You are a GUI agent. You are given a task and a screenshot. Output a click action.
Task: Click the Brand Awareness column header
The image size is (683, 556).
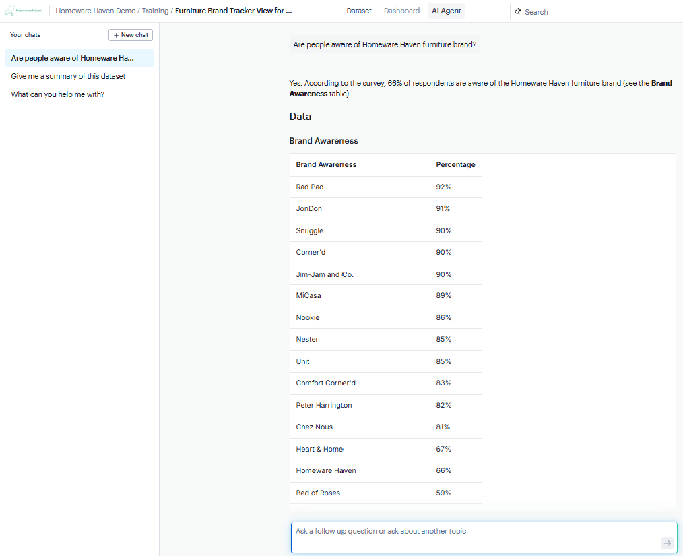[x=326, y=164]
